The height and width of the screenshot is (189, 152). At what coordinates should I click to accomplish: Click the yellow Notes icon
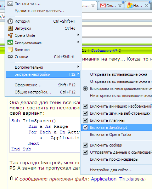coord(10,50)
